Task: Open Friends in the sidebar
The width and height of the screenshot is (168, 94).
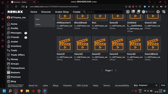Action: (x=13, y=37)
